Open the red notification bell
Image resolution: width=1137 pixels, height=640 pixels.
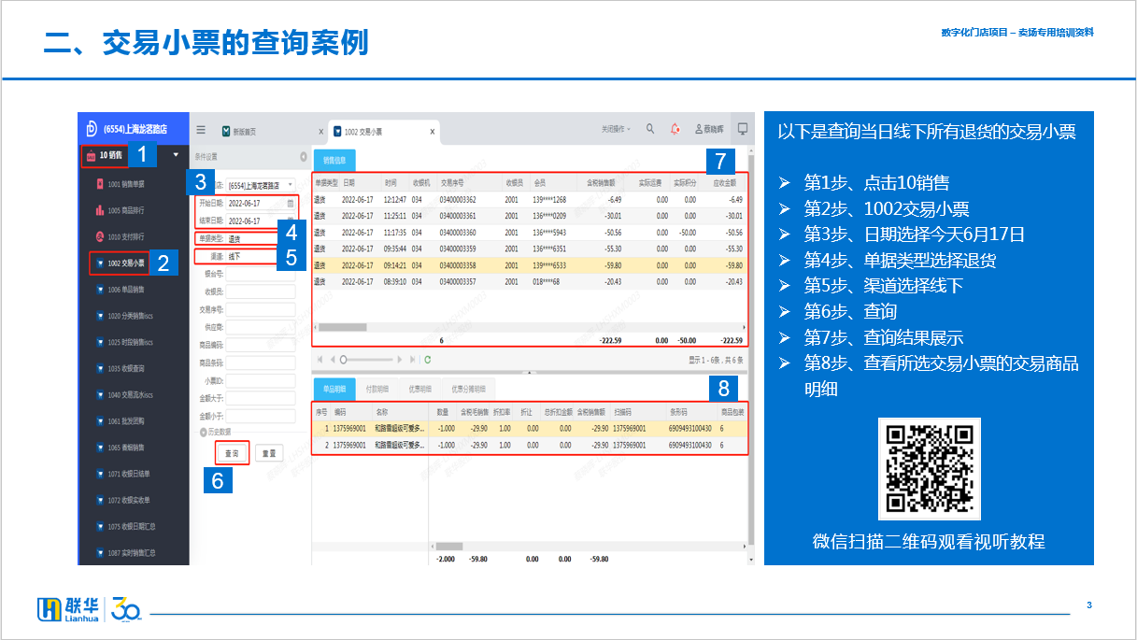[x=675, y=129]
